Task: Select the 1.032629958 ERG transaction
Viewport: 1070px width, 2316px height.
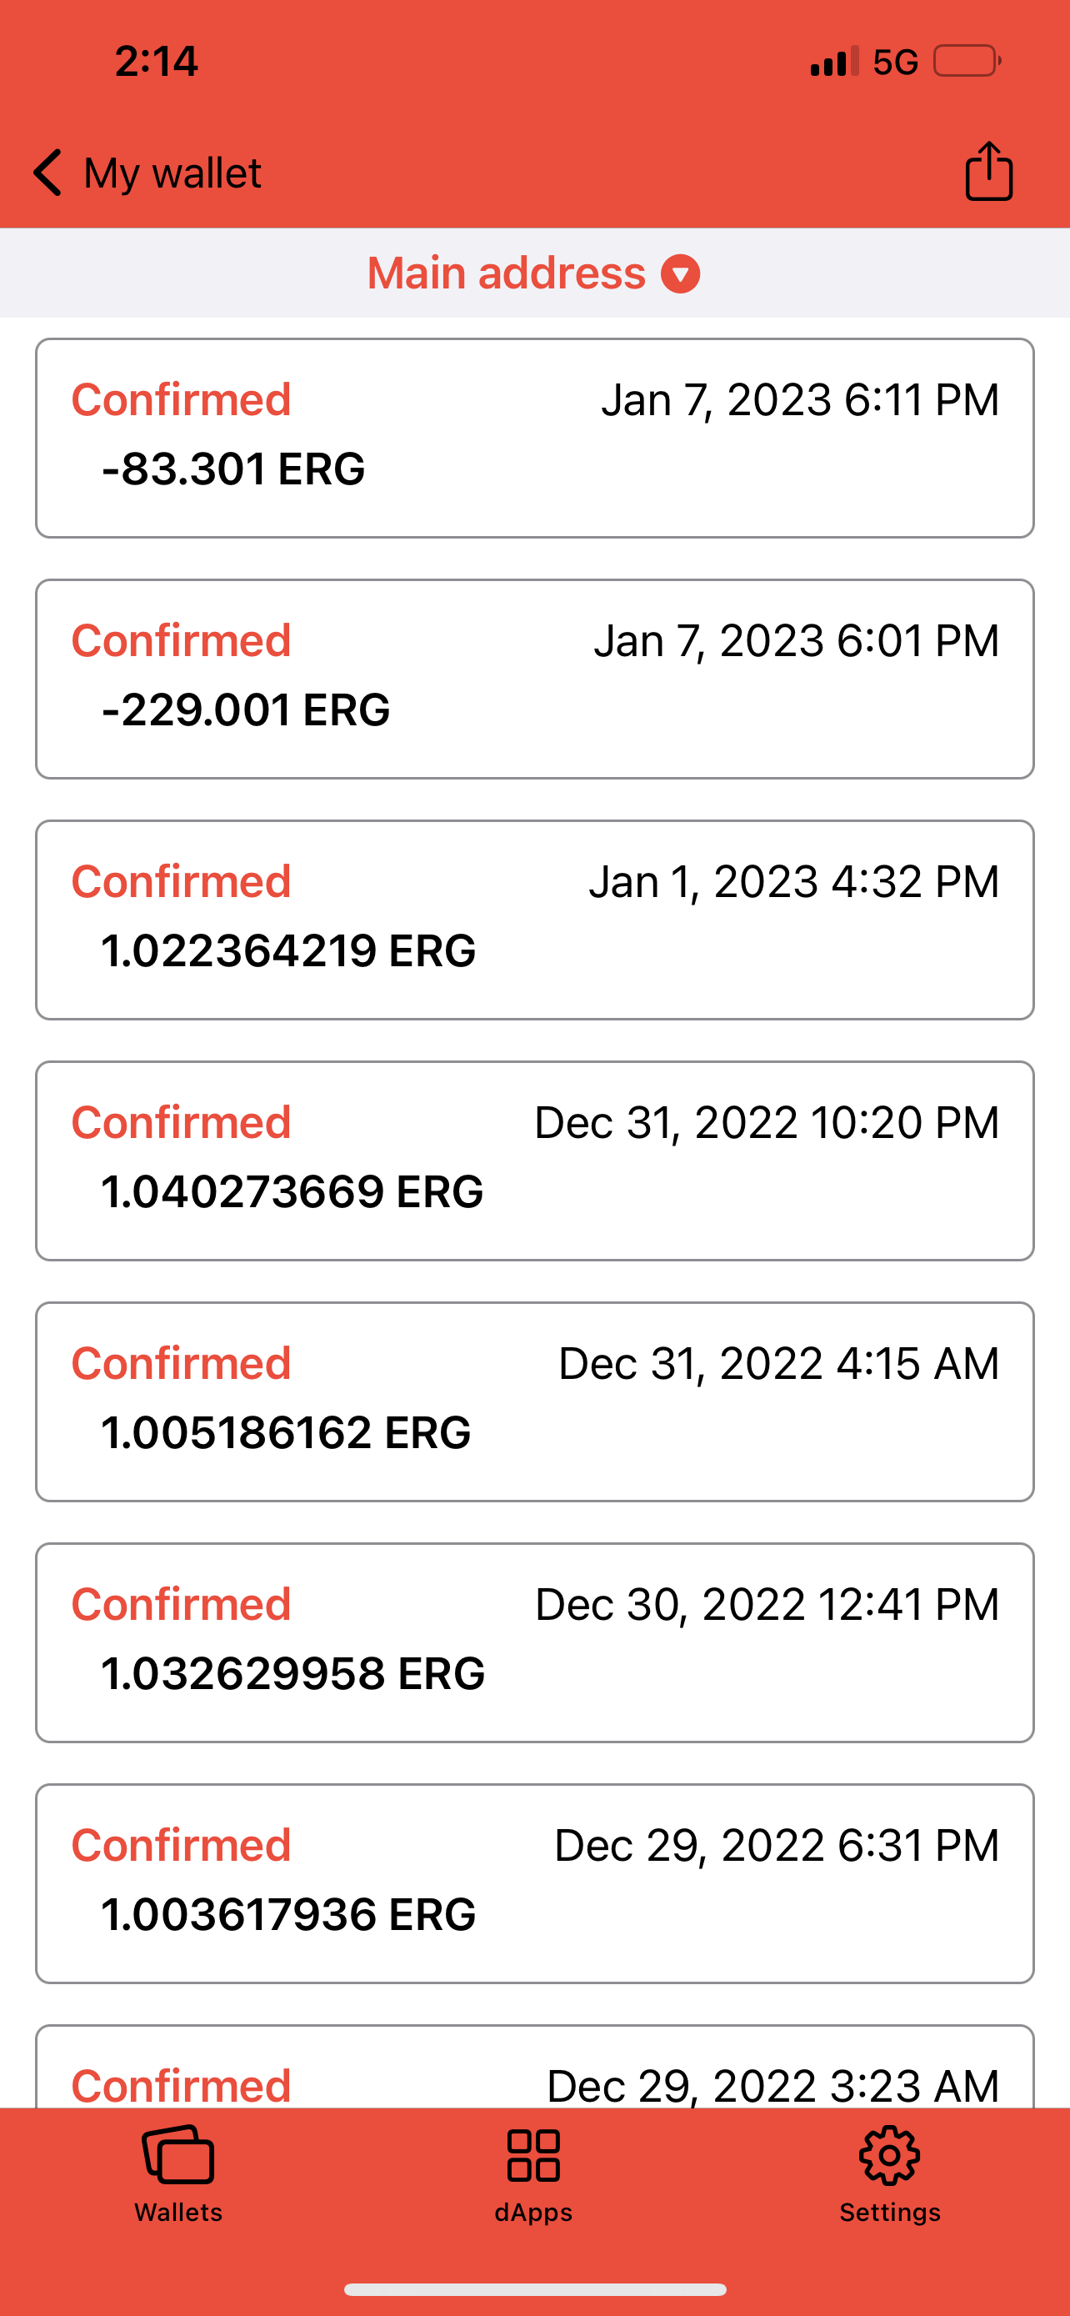Action: 534,1642
